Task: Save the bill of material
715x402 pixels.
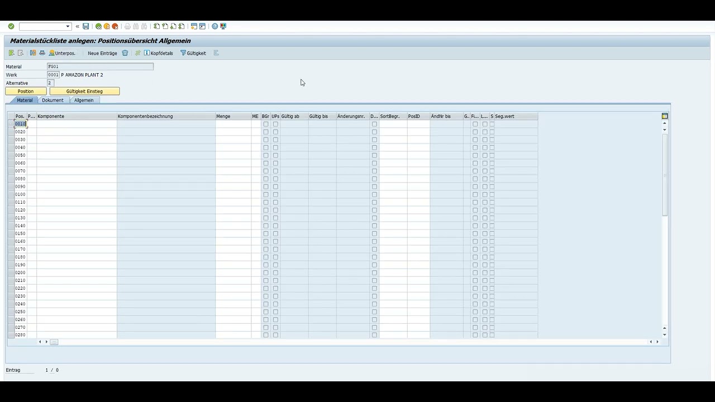Action: tap(86, 26)
